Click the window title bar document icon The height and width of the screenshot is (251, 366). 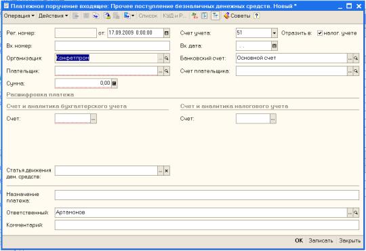(x=6, y=5)
